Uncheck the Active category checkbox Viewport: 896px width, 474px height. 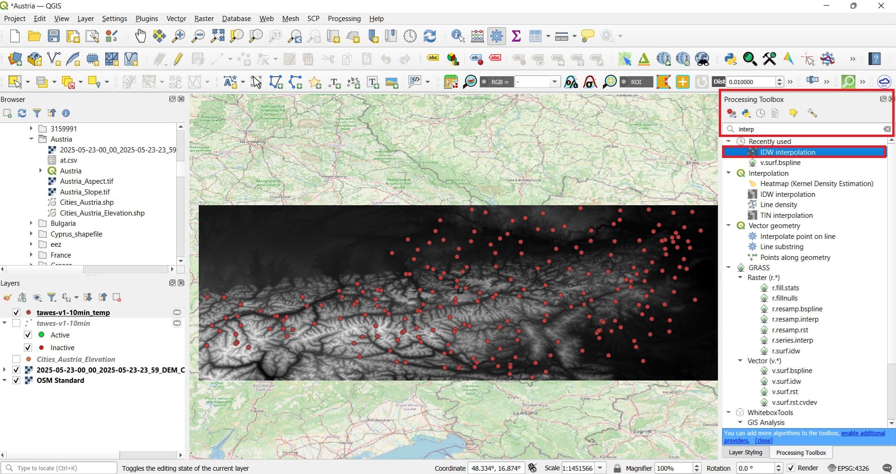point(28,335)
